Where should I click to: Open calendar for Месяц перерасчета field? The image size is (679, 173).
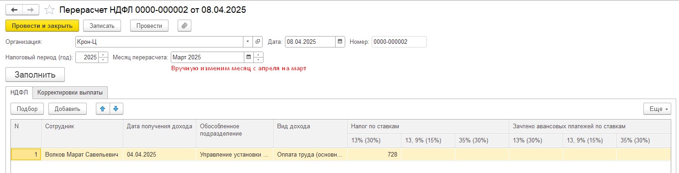249,58
